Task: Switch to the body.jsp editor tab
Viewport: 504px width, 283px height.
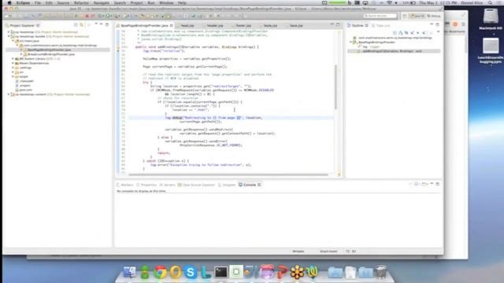Action: (270, 25)
